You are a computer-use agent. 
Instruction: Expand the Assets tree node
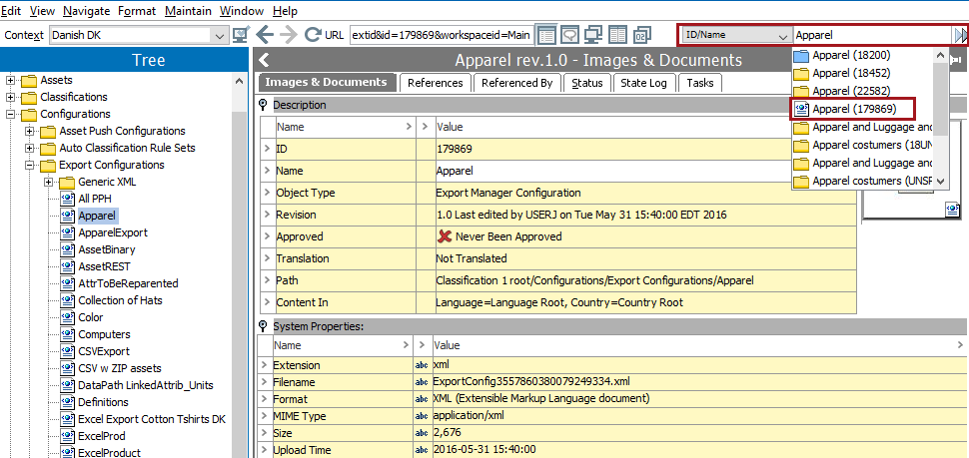click(x=11, y=80)
